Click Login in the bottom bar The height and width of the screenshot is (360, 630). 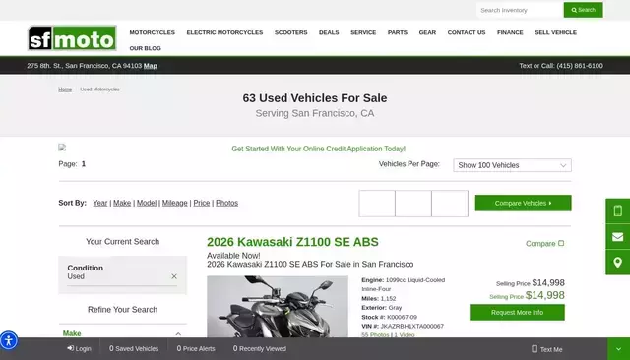[x=79, y=349]
